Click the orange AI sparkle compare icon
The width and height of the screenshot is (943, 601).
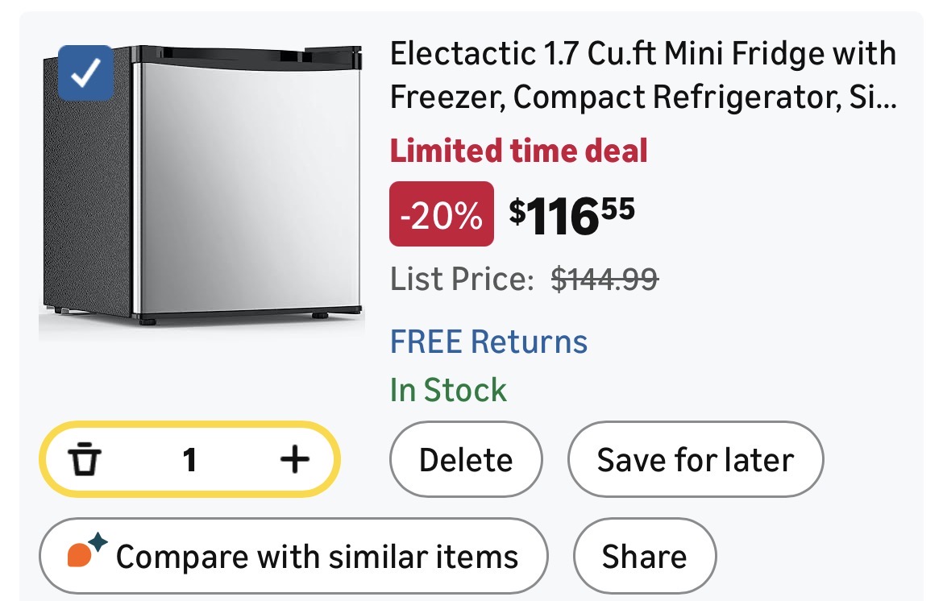85,555
